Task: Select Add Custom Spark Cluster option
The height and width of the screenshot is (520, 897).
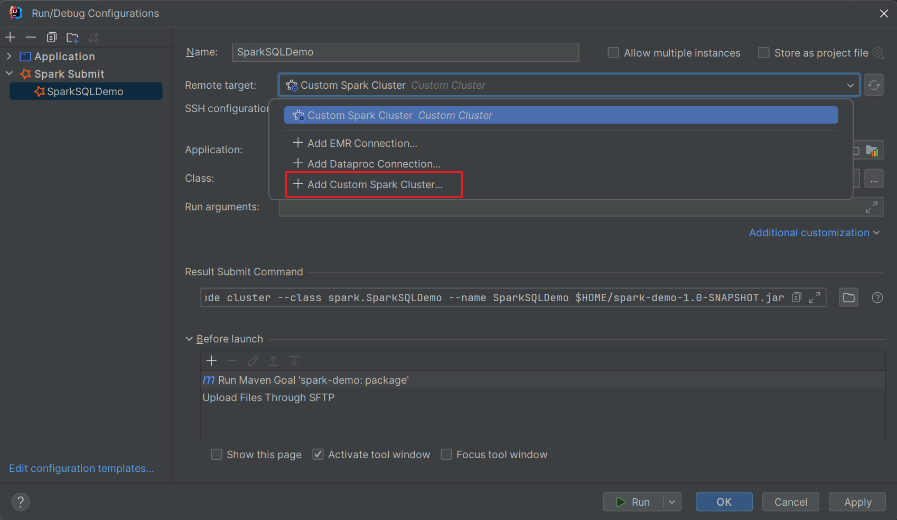Action: click(x=375, y=184)
